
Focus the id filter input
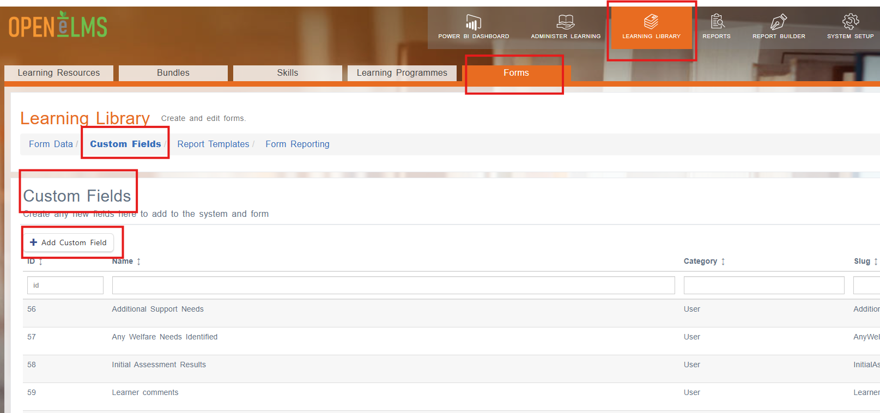point(65,285)
